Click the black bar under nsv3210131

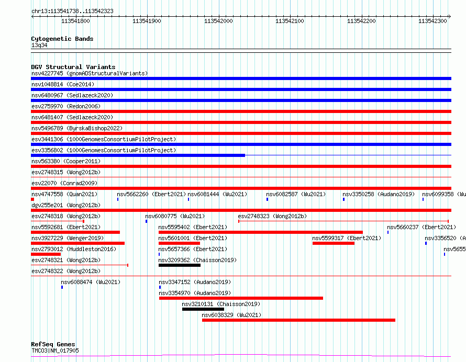(203, 309)
